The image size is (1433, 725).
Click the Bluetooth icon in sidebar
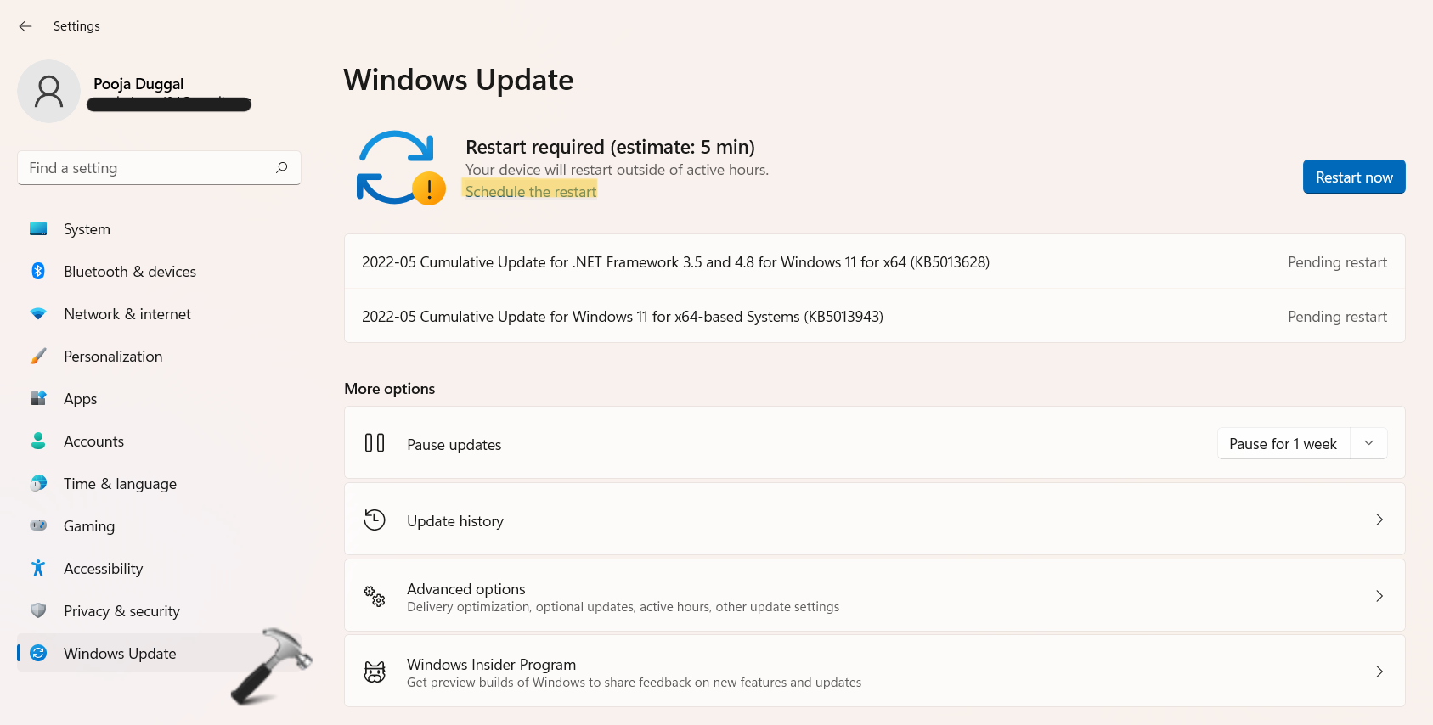coord(38,271)
